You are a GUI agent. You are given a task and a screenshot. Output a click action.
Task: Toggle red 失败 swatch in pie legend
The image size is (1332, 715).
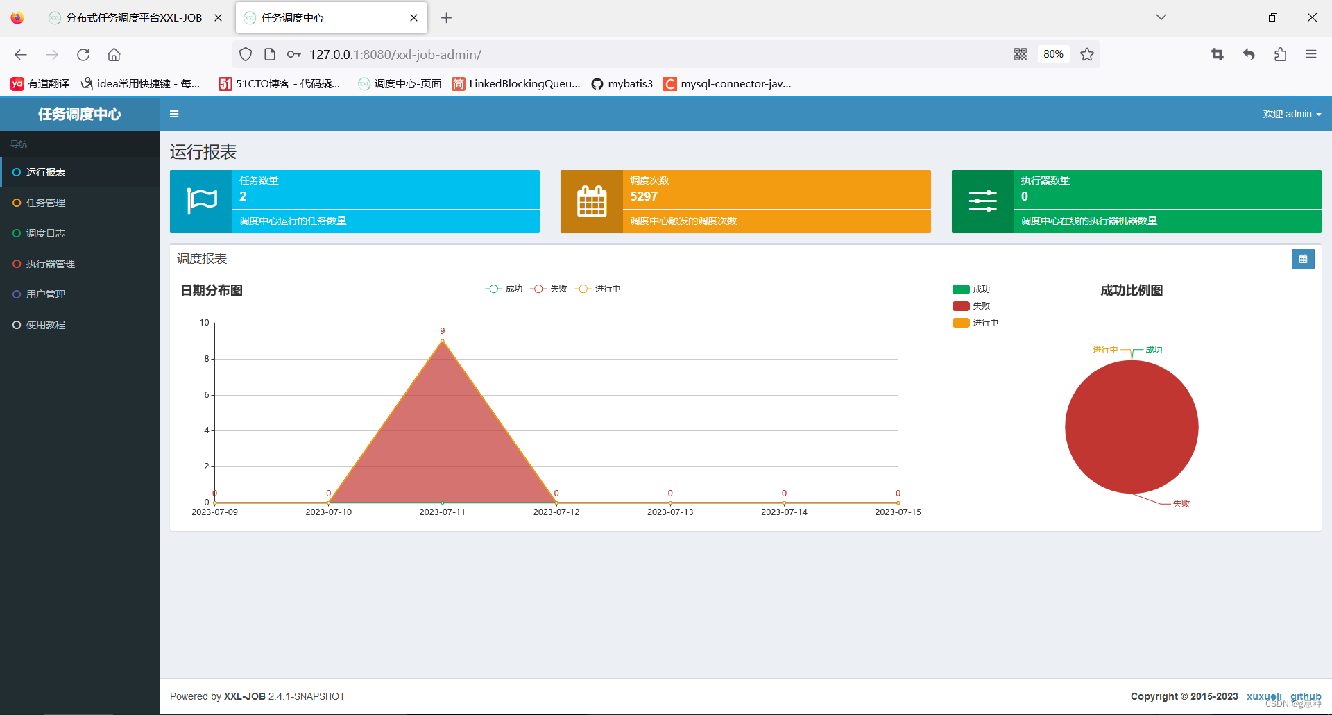[961, 306]
